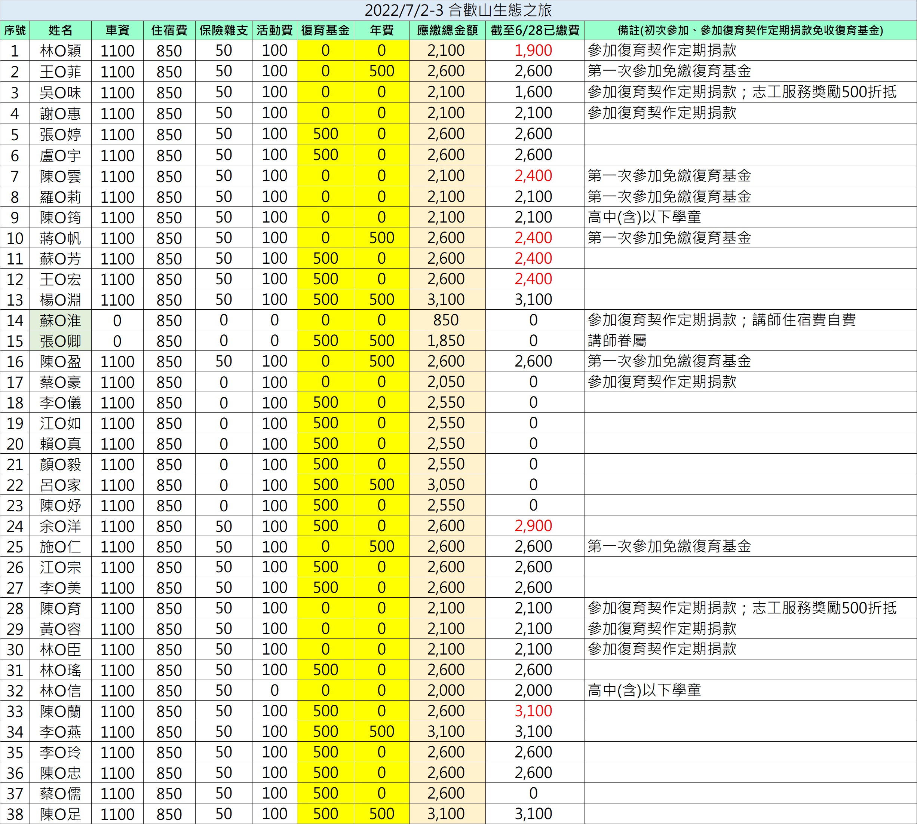Click the 保險雜支 column header
Image resolution: width=917 pixels, height=824 pixels.
[x=224, y=30]
